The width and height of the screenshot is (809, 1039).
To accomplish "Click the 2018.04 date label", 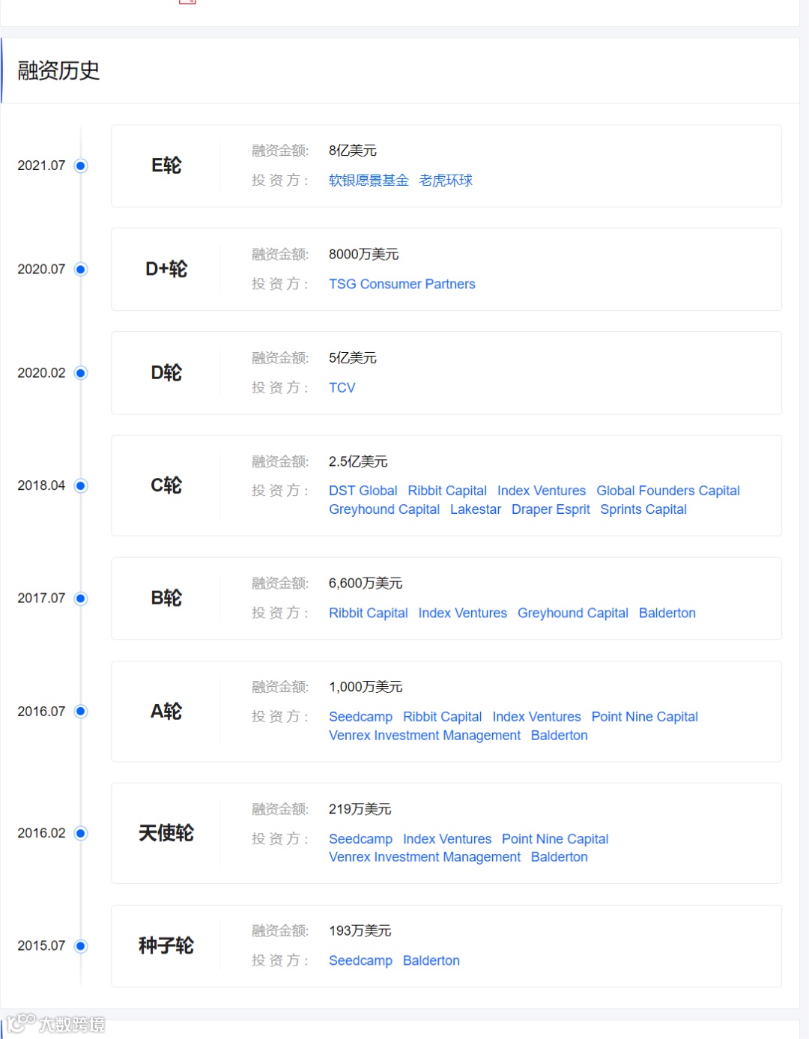I will 41,485.
